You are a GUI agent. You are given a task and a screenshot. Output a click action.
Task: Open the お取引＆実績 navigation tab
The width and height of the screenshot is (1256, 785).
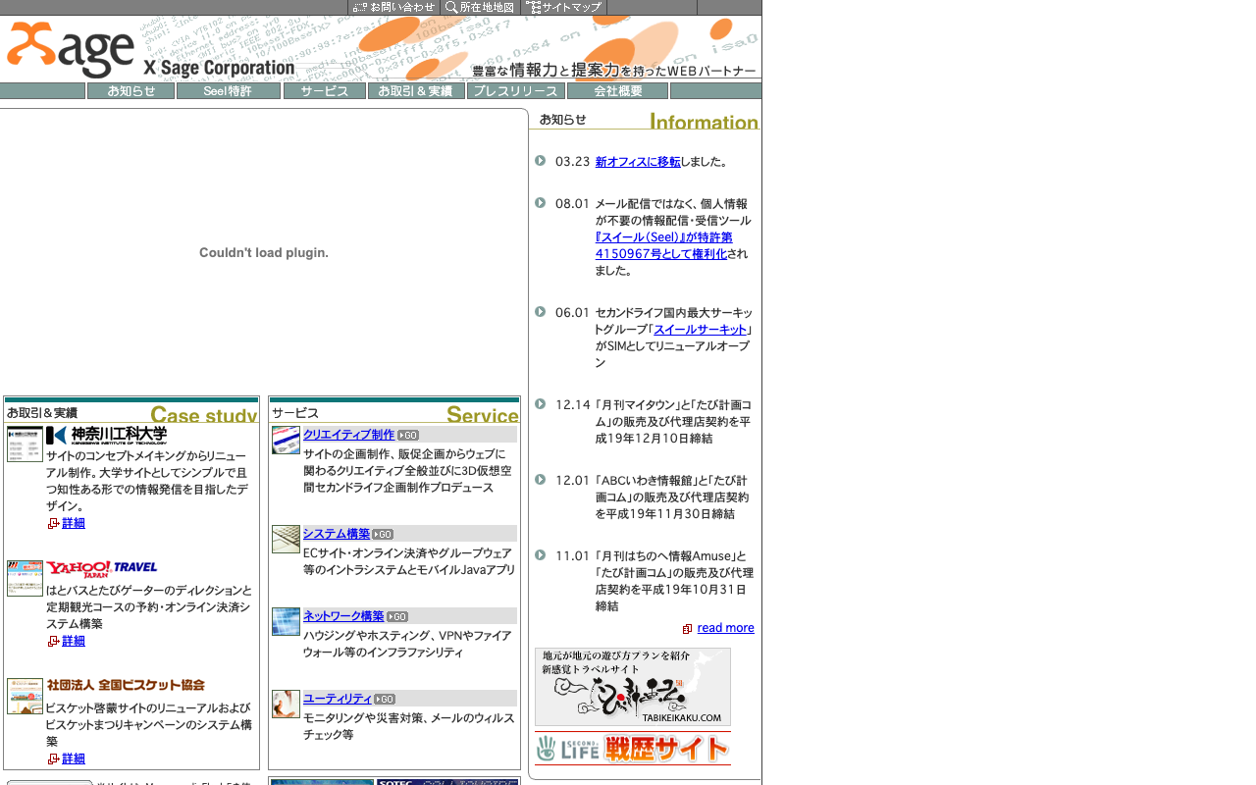pos(416,91)
